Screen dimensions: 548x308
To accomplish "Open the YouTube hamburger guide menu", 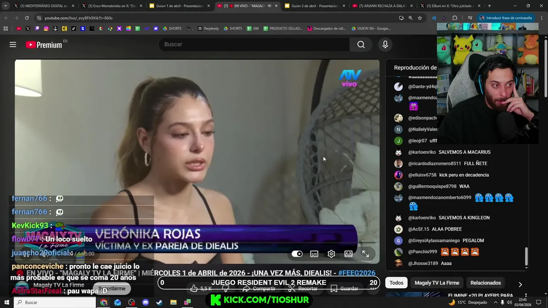I will [x=13, y=44].
